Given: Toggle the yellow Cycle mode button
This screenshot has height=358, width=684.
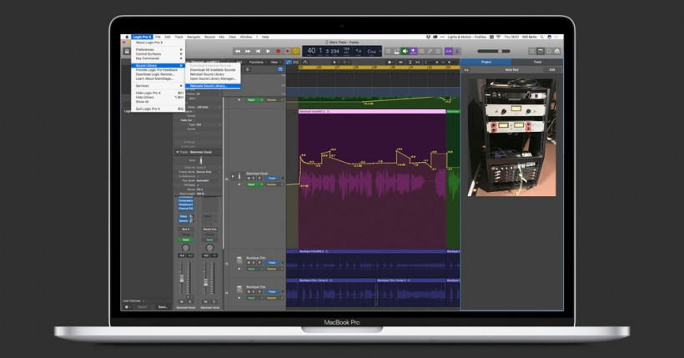Looking at the screenshot, I should (295, 51).
